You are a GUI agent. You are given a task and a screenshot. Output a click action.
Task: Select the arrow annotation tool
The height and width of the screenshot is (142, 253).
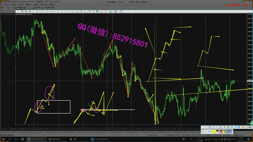(x=210, y=127)
